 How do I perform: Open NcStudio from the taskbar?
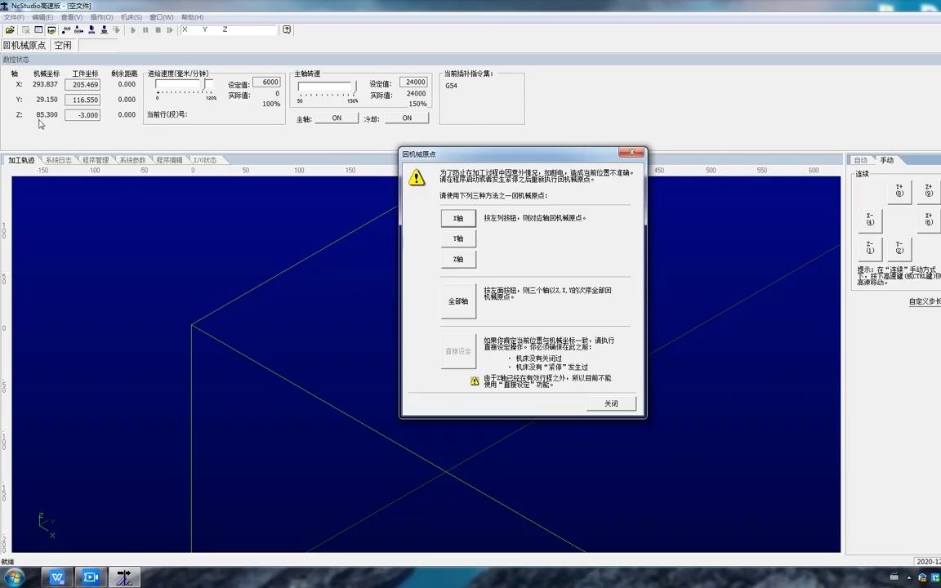click(124, 577)
